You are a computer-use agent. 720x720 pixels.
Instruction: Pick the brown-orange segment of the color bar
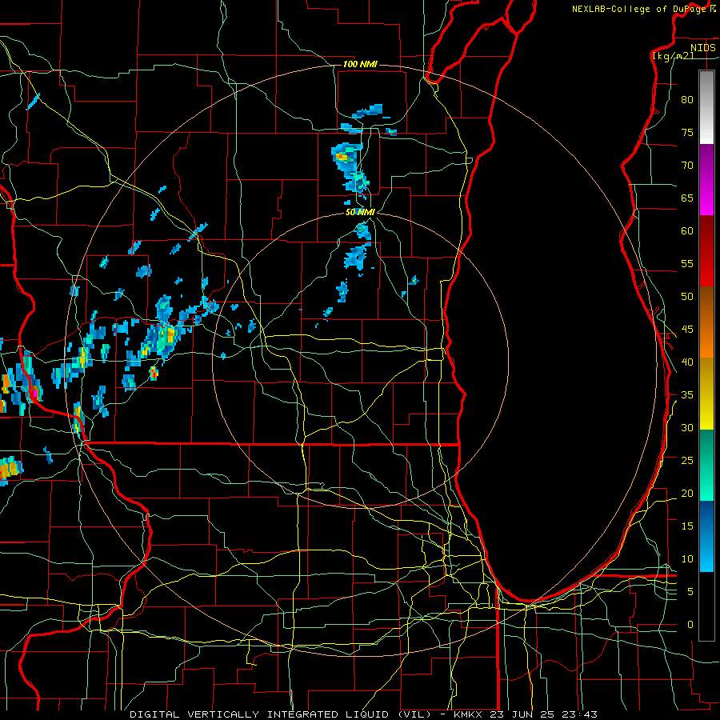(706, 322)
